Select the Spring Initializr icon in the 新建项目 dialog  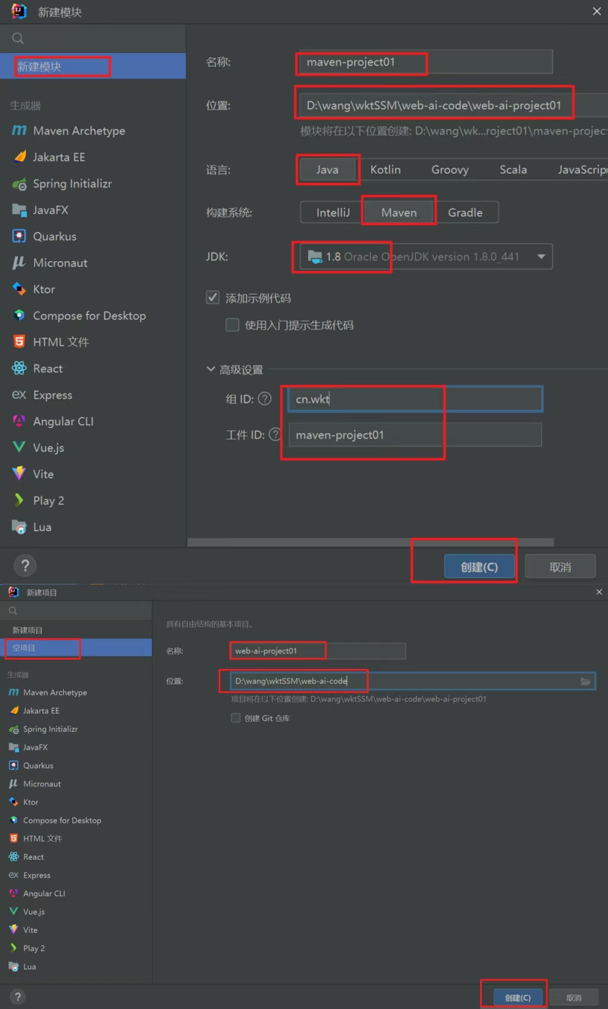click(x=14, y=729)
